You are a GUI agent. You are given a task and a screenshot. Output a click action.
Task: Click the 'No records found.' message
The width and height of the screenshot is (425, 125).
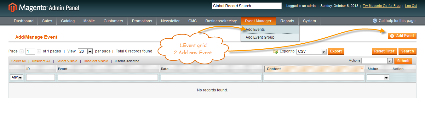coord(212,90)
